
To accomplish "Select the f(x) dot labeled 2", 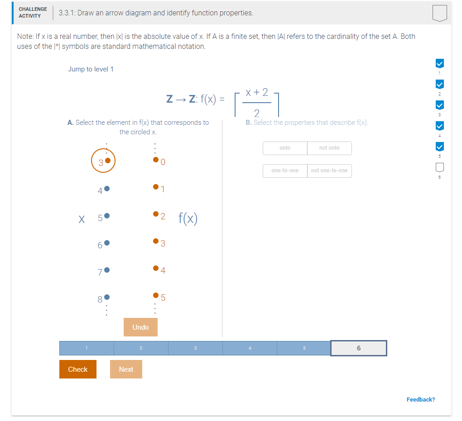I will coord(155,213).
